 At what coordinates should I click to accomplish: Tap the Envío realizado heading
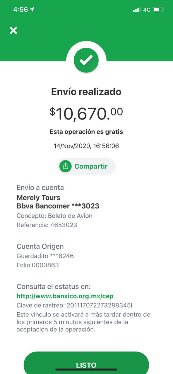[86, 92]
